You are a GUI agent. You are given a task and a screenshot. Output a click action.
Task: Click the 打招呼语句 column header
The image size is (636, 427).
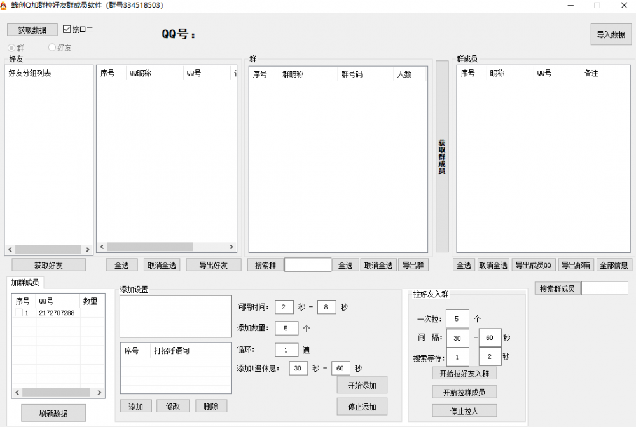coord(190,350)
